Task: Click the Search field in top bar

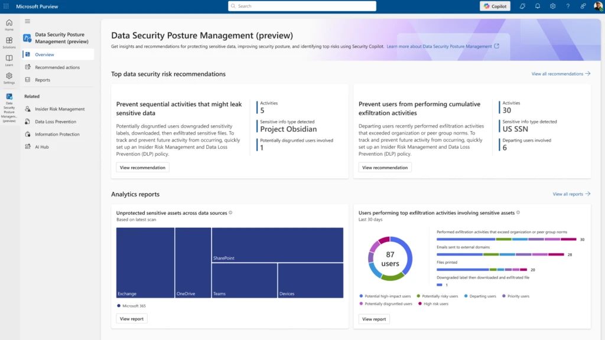Action: pyautogui.click(x=302, y=5)
